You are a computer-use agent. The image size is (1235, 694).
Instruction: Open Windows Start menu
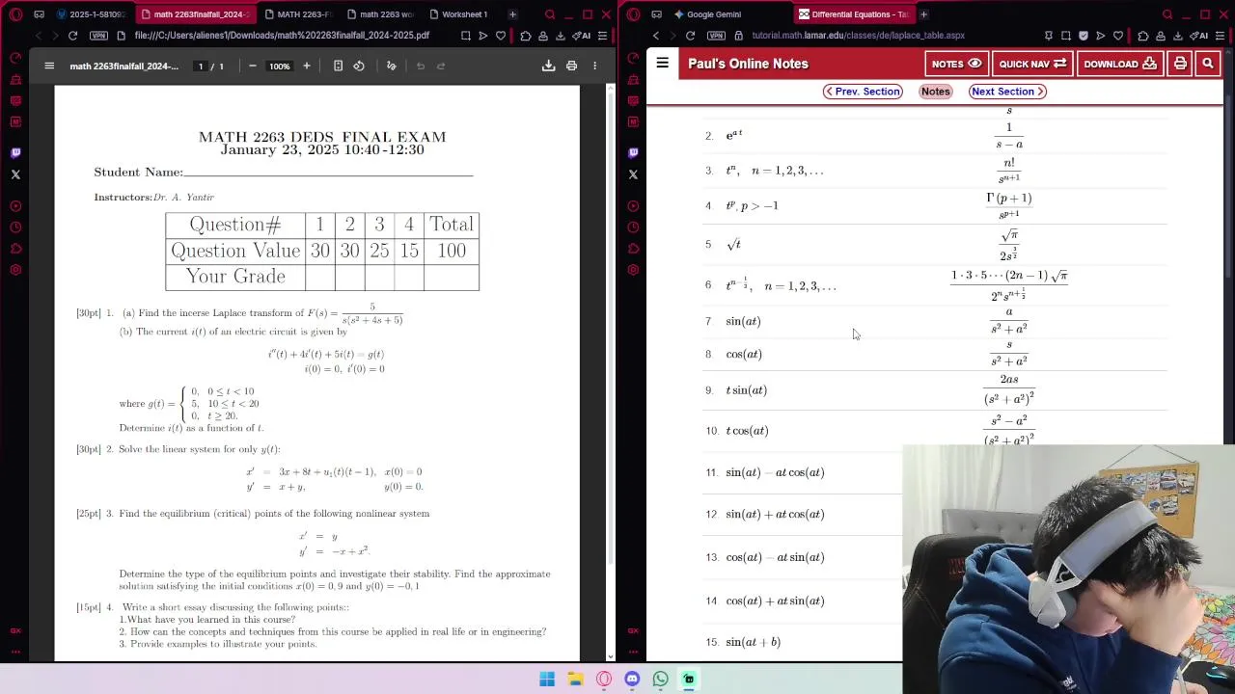coord(547,679)
